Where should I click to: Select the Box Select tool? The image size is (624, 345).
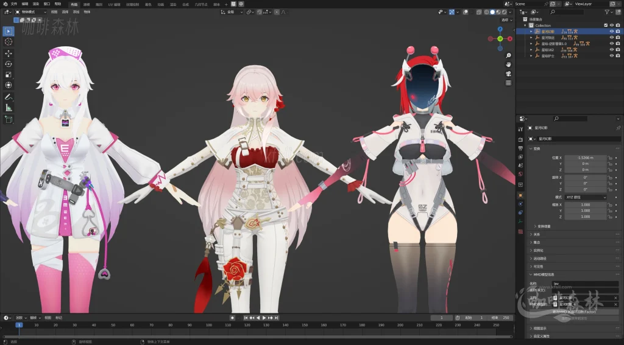pyautogui.click(x=9, y=31)
